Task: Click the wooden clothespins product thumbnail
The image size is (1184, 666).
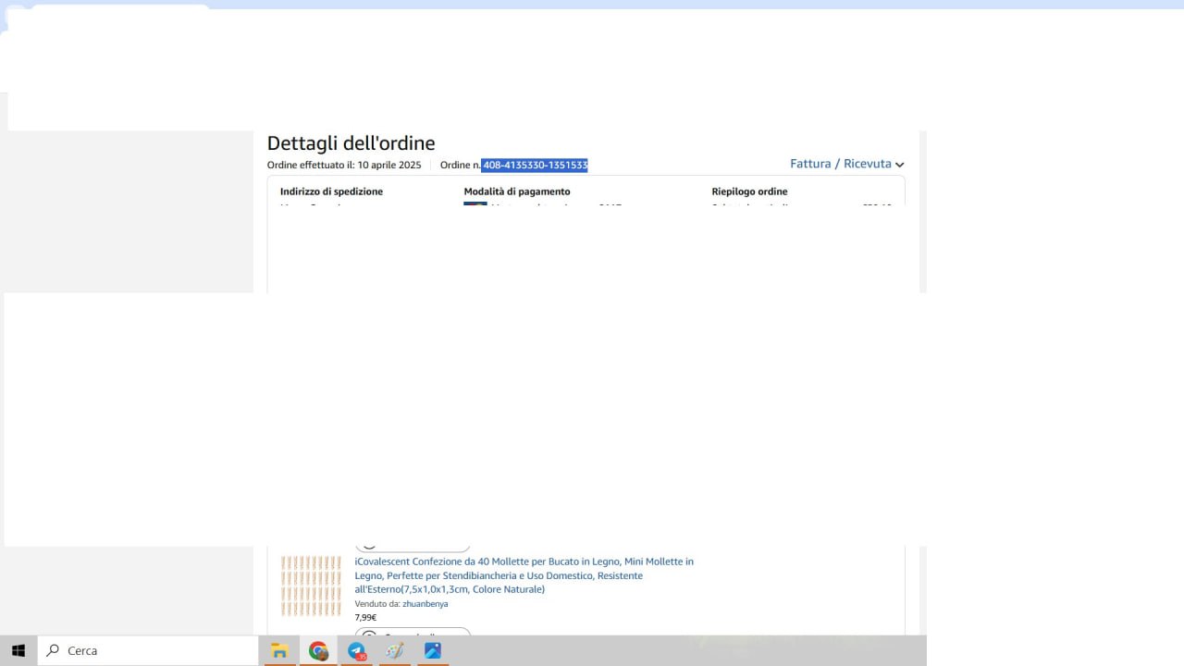Action: tap(311, 586)
